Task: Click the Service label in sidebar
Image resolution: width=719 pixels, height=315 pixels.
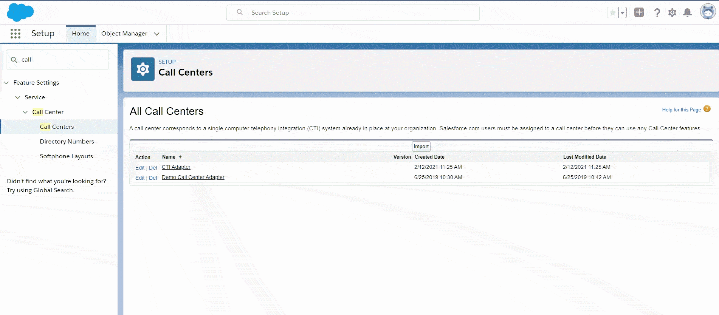Action: coord(35,97)
